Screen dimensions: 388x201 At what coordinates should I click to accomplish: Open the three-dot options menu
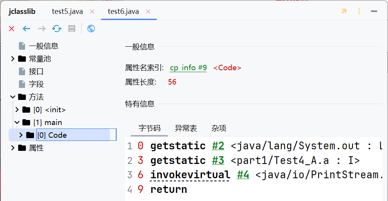tap(359, 11)
